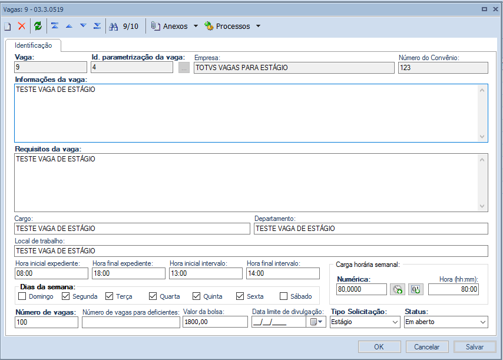Click the Local de trabalho field
Viewport: 503px width, 360px height.
(x=251, y=251)
